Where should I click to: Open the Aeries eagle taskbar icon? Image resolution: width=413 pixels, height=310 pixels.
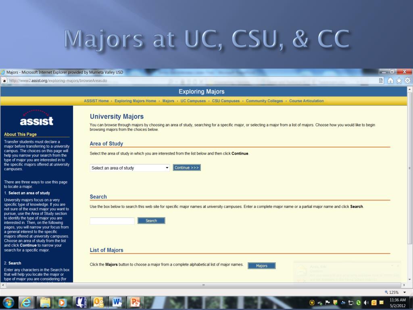[81, 303]
